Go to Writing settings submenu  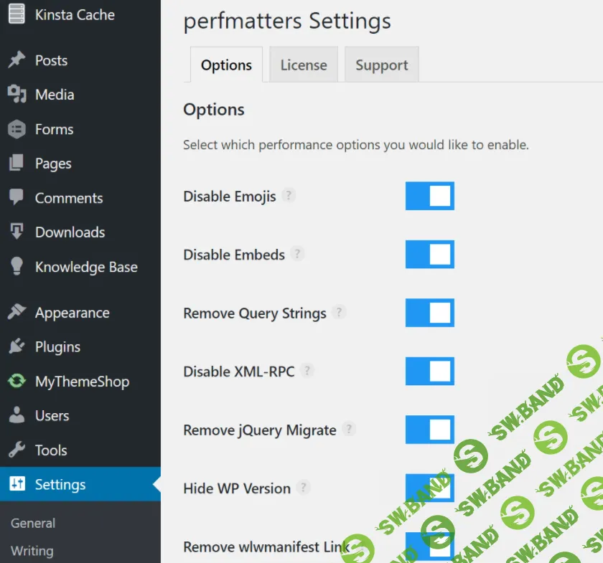pyautogui.click(x=32, y=551)
